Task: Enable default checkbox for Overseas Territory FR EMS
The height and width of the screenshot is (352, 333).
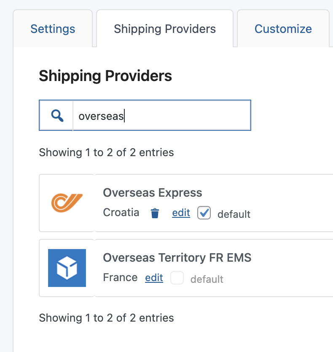Action: (177, 278)
